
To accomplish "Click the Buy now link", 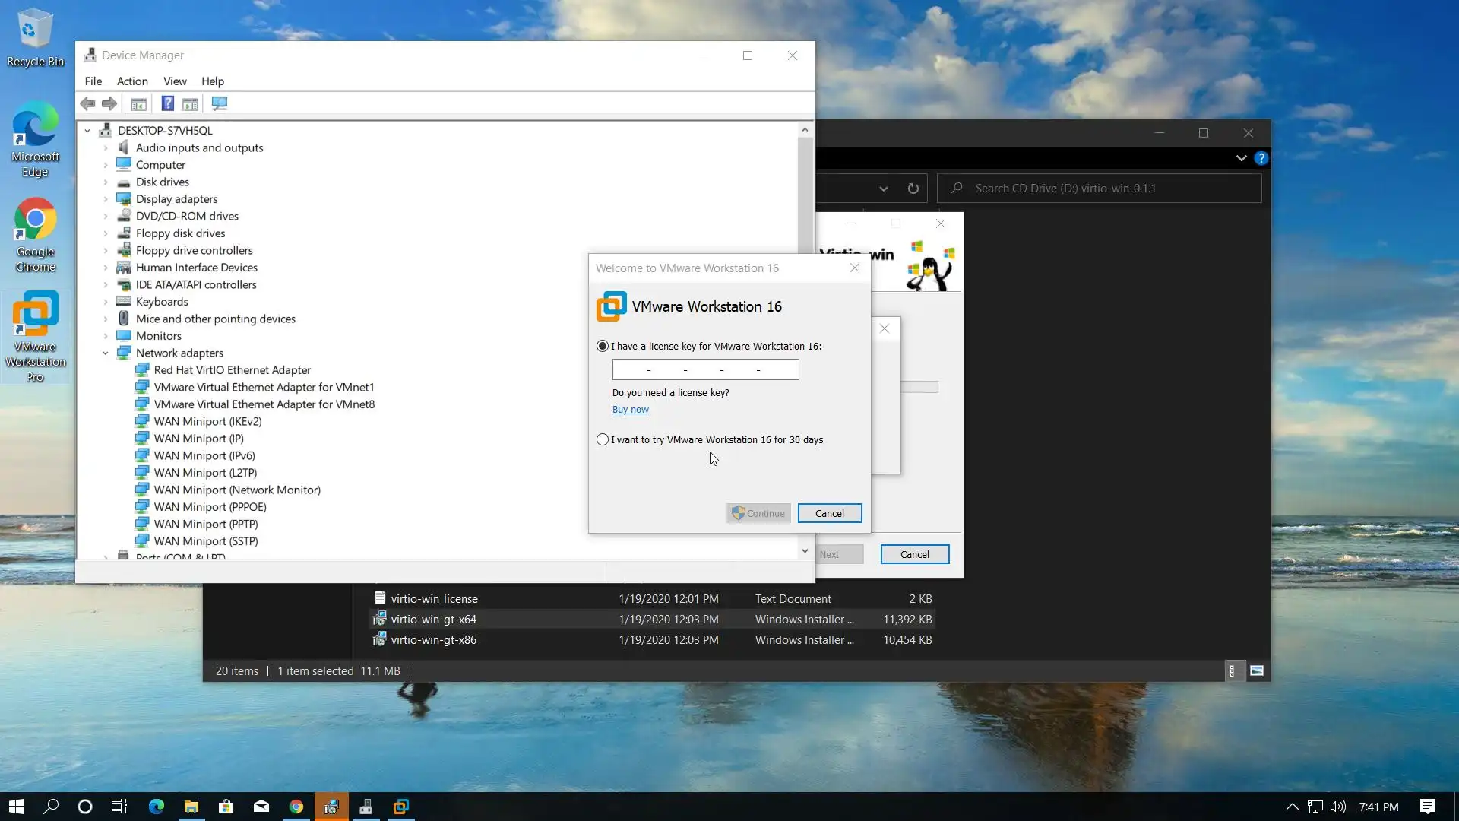I will 630,409.
